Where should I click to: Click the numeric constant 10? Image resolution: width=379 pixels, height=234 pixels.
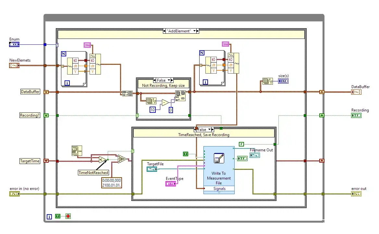coord(153,110)
